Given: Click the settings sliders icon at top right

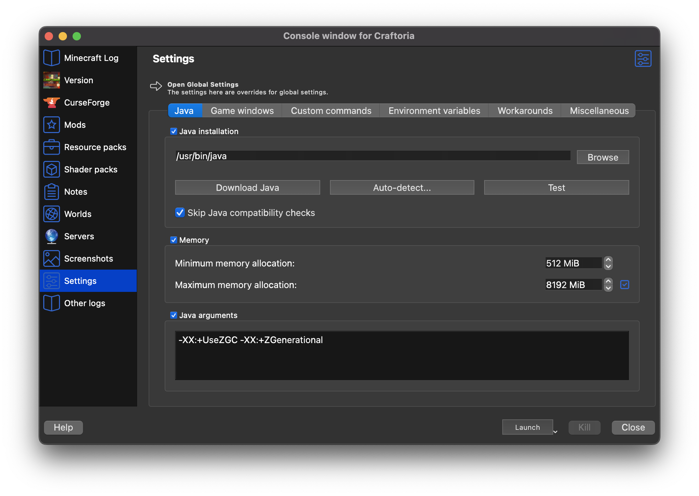Looking at the screenshot, I should coord(643,59).
